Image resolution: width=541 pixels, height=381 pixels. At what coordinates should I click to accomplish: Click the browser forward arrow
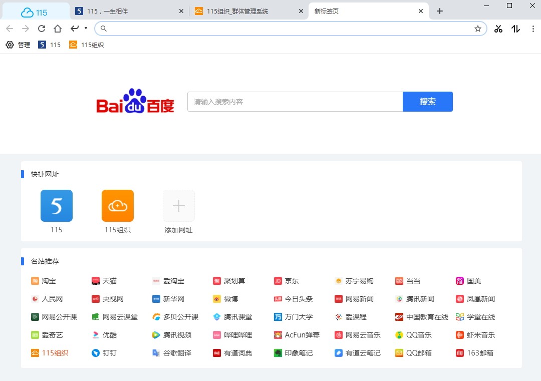click(26, 29)
